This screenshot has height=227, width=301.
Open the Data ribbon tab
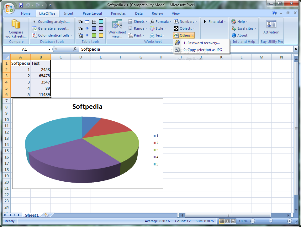coord(139,13)
